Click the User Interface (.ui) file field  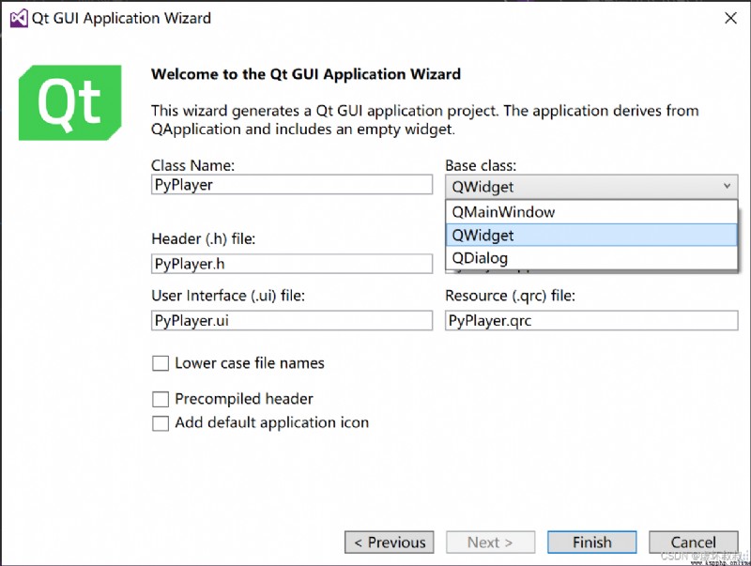tap(292, 320)
